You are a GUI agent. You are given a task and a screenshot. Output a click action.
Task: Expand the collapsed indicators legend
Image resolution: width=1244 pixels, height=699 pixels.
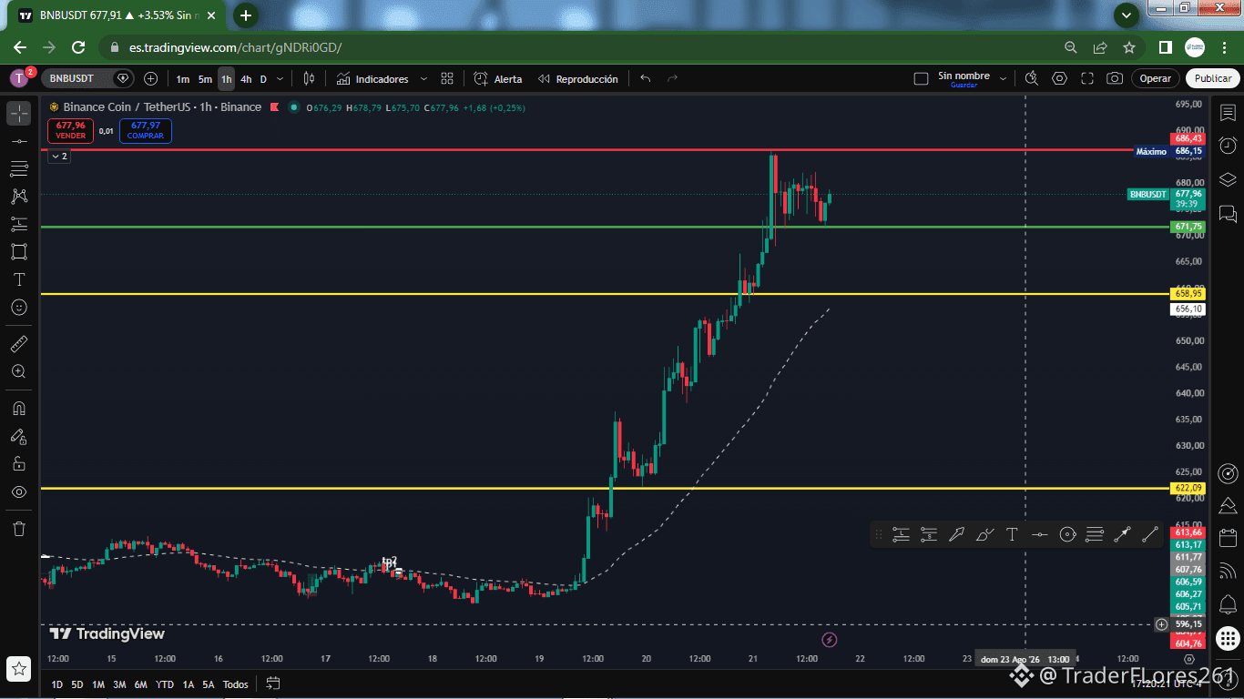(x=58, y=157)
